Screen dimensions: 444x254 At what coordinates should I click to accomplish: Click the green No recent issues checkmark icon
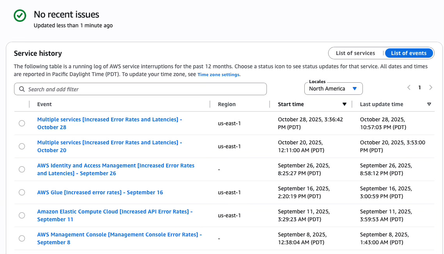click(20, 15)
